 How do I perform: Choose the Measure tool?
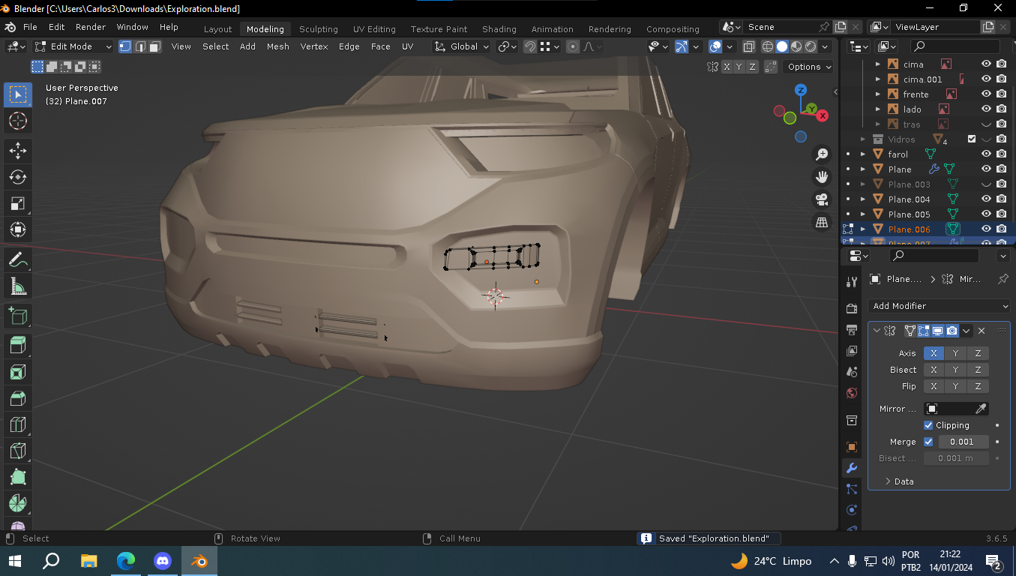click(18, 286)
